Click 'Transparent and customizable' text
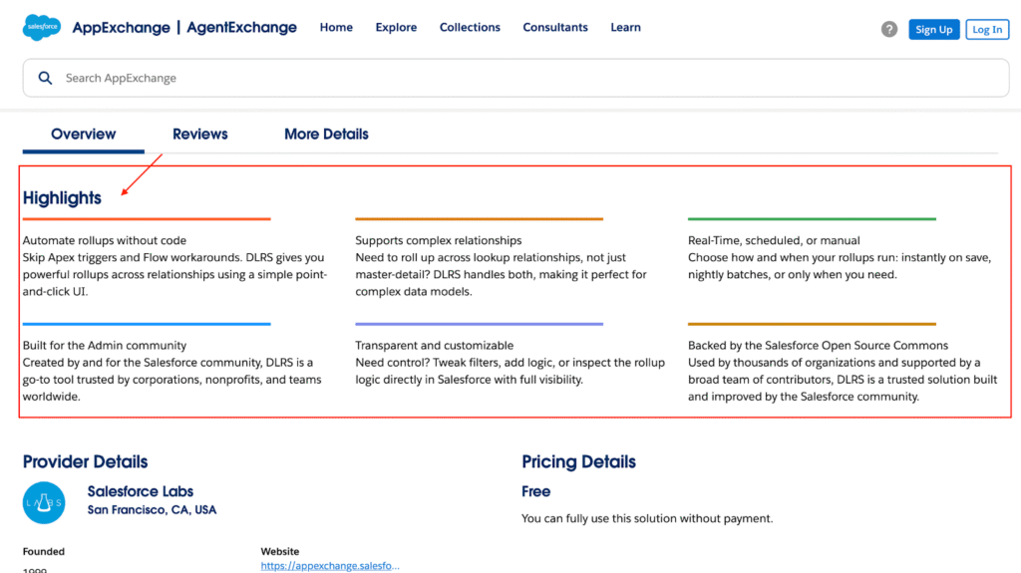Screen dimensions: 1021x573 pyautogui.click(x=435, y=345)
